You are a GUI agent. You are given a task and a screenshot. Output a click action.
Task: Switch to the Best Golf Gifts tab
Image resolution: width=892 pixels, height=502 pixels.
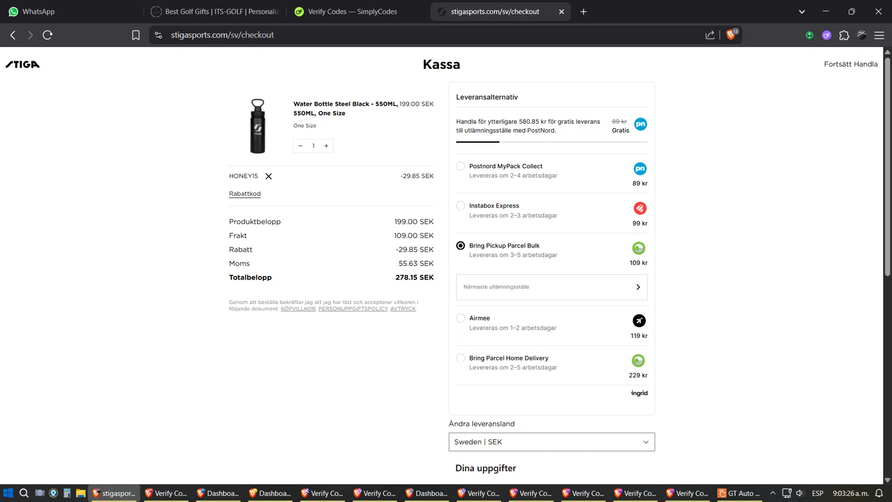(215, 11)
